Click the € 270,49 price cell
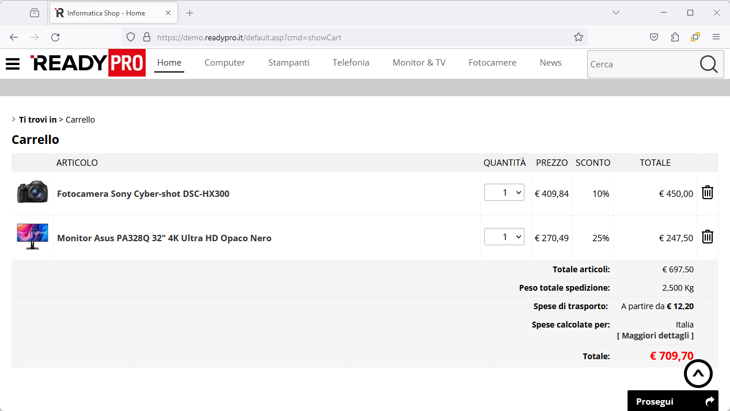 point(552,238)
